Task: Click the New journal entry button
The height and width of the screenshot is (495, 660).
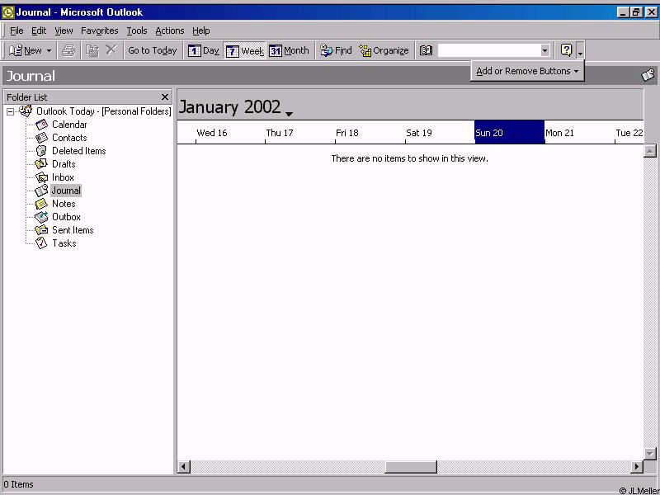Action: 25,50
